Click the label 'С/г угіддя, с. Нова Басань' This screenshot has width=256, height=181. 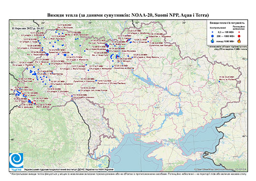tap(146, 57)
